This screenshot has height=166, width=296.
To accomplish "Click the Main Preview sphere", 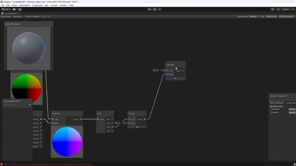I will coord(29,48).
